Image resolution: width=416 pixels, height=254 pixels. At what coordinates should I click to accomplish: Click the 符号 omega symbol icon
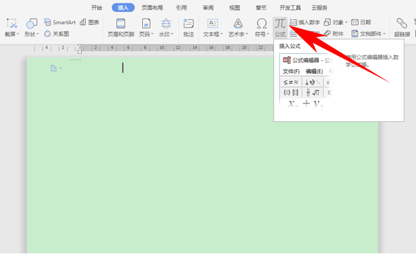point(261,24)
